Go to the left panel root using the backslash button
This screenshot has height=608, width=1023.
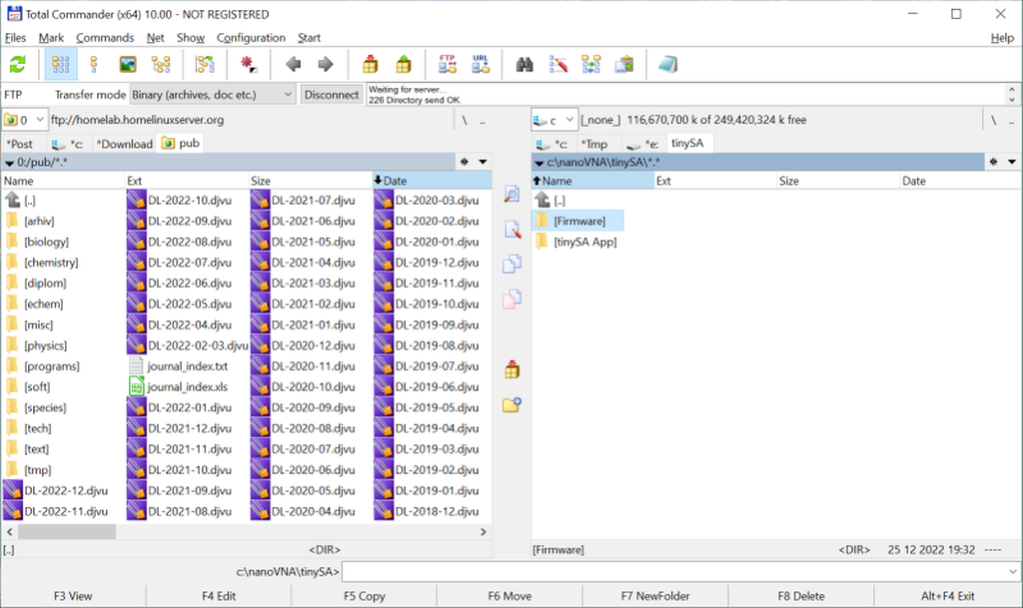(465, 121)
